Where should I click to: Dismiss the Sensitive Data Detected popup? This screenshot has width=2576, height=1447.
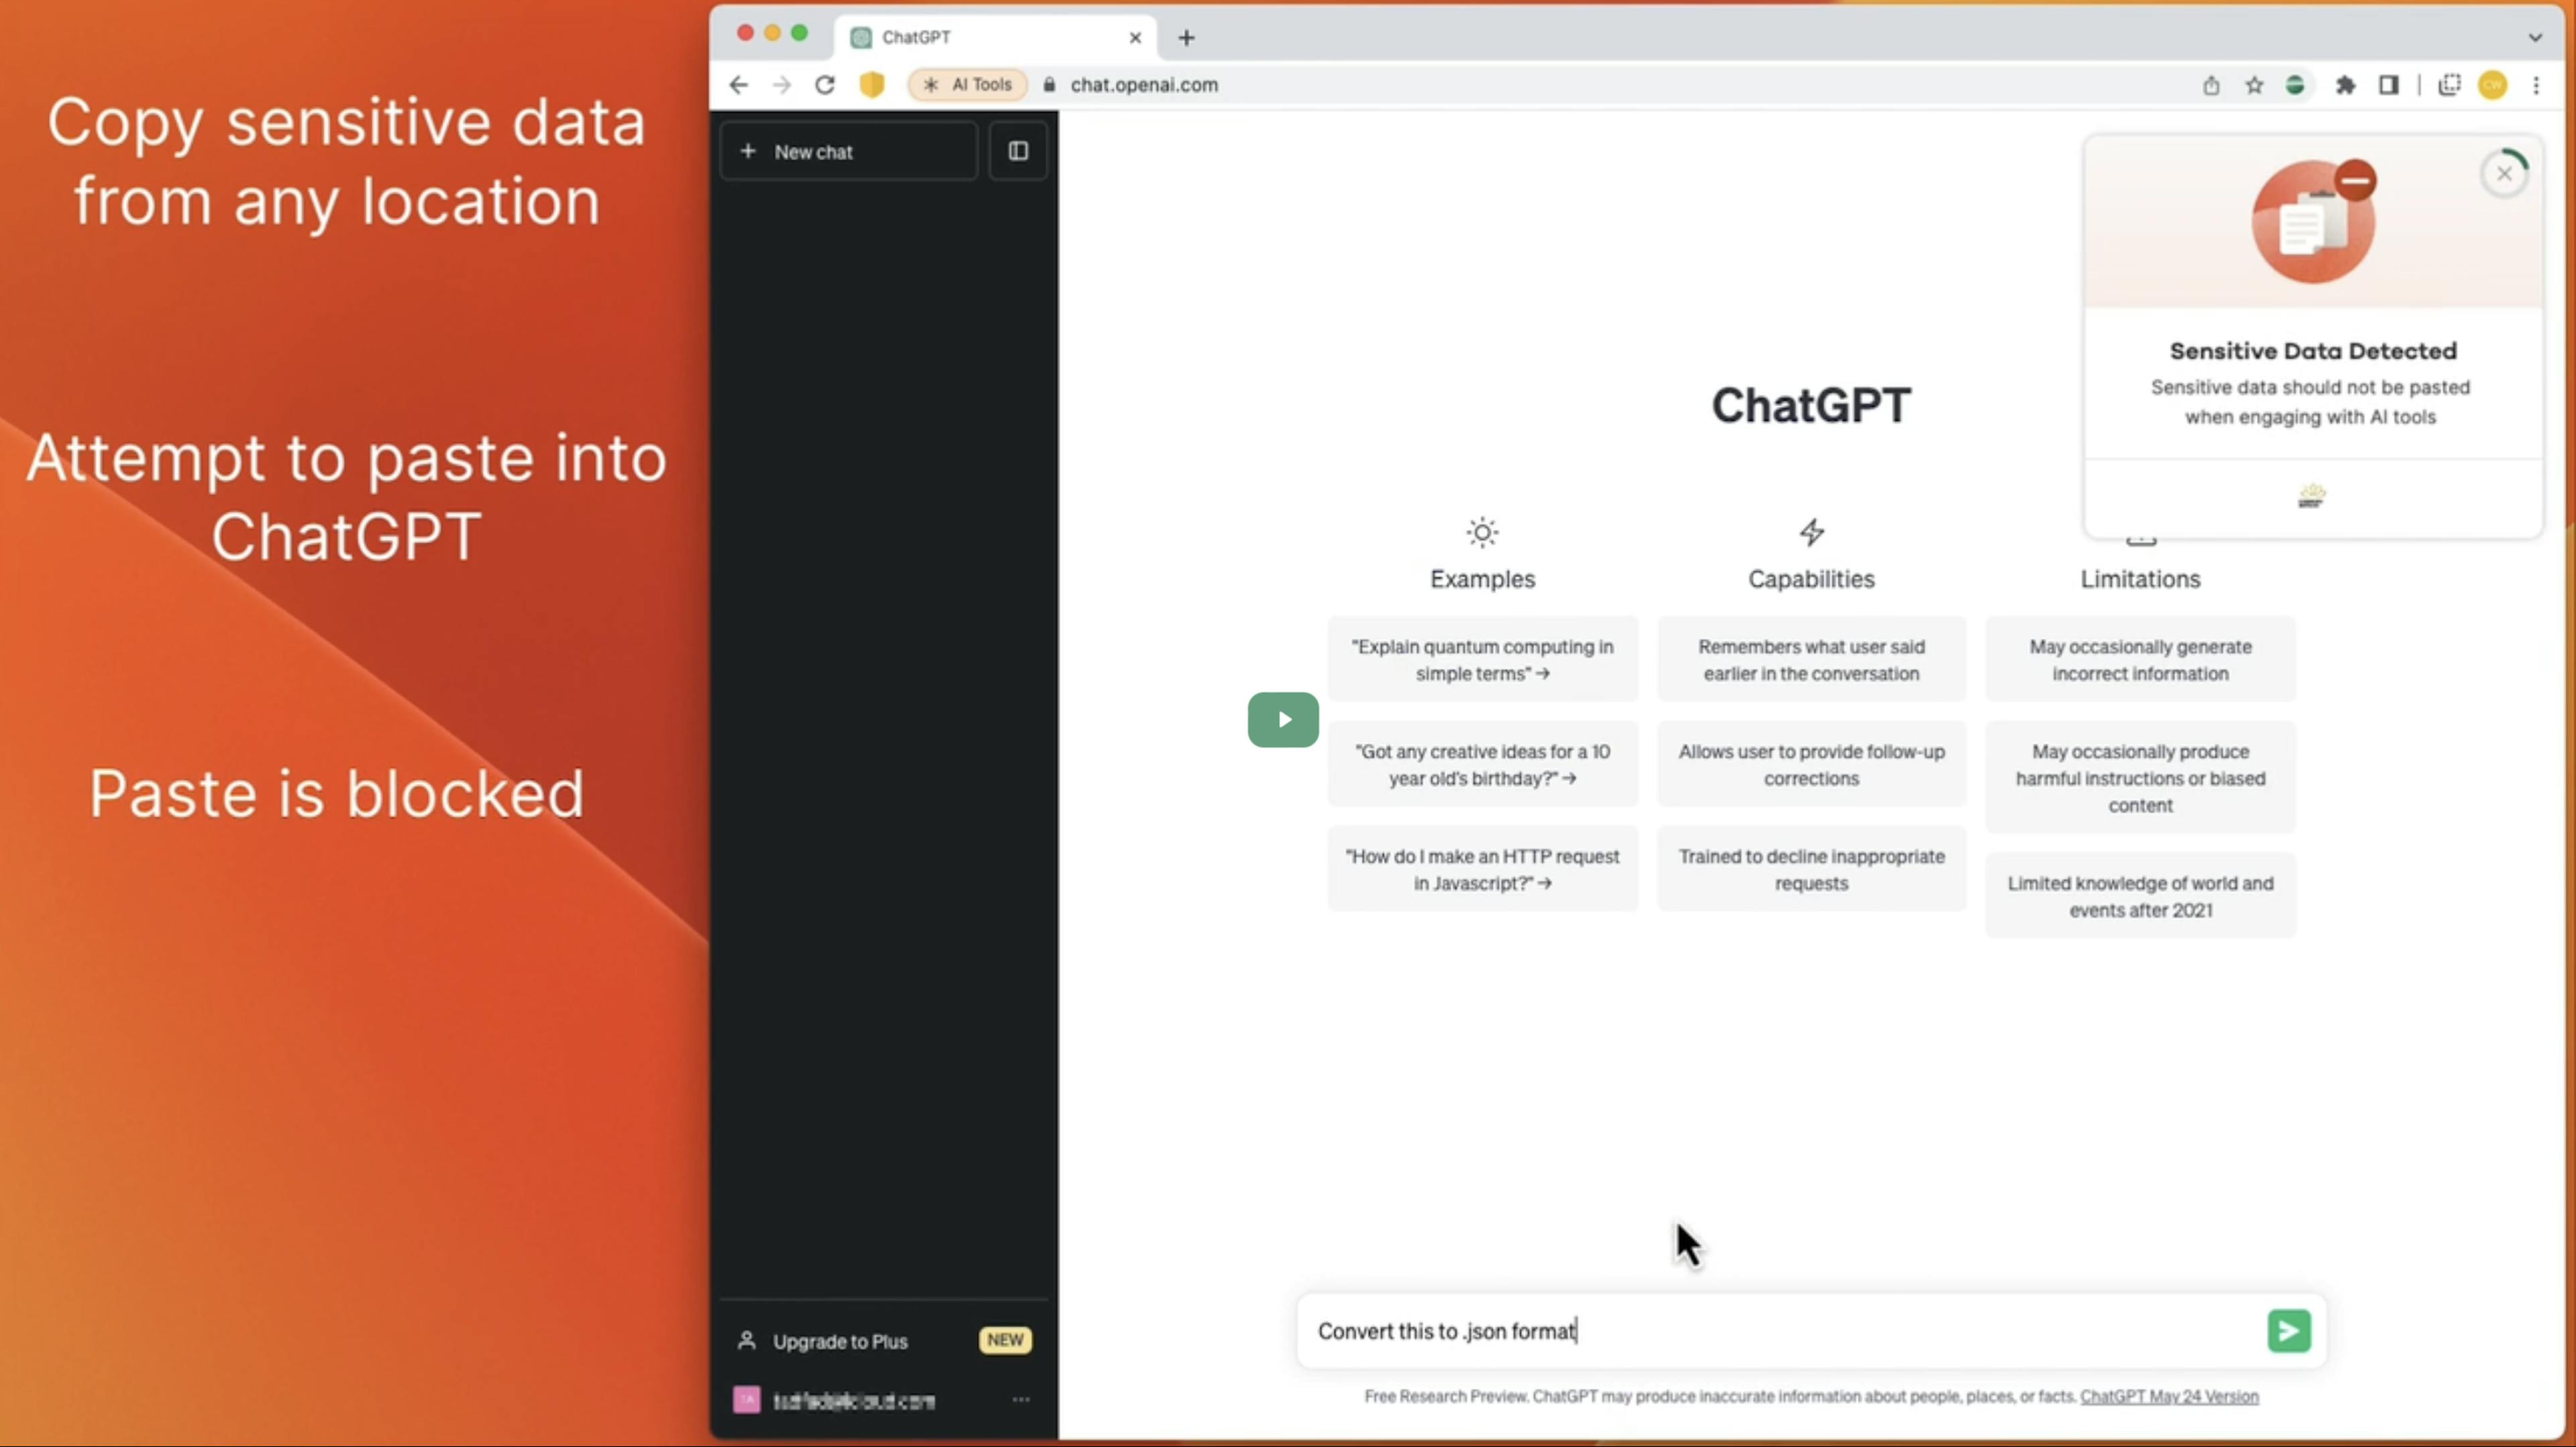tap(2504, 174)
